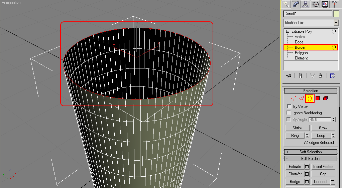The height and width of the screenshot is (188, 342).
Task: Collapse the Selection rollout header
Action: pyautogui.click(x=311, y=90)
